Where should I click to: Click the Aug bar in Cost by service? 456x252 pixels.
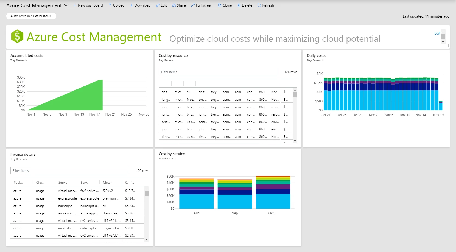coord(197,194)
